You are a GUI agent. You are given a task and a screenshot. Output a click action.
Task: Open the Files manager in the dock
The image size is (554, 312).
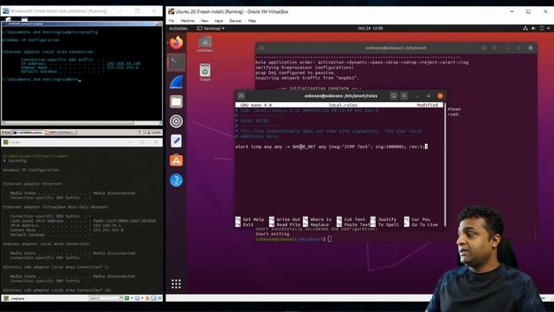click(x=176, y=102)
